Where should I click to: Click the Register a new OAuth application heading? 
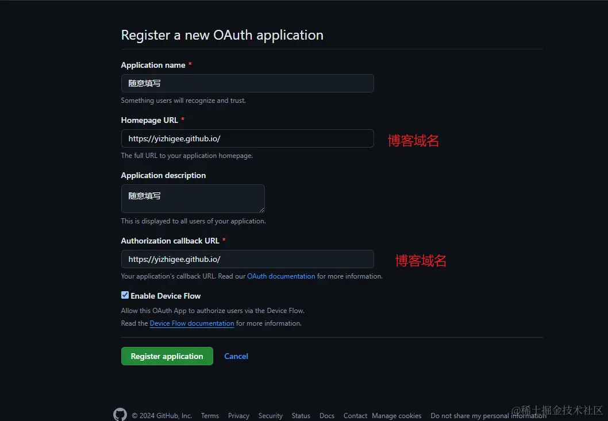(222, 35)
